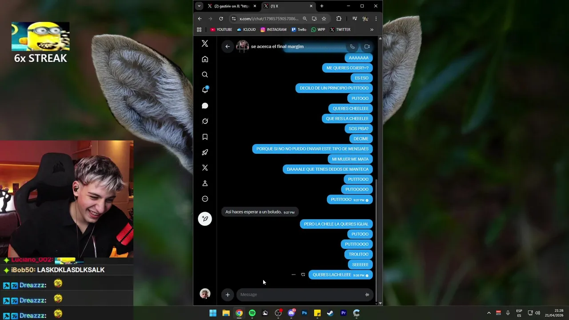Open the TWITTER bookmark
Viewport: 569px width, 320px height.
click(340, 30)
